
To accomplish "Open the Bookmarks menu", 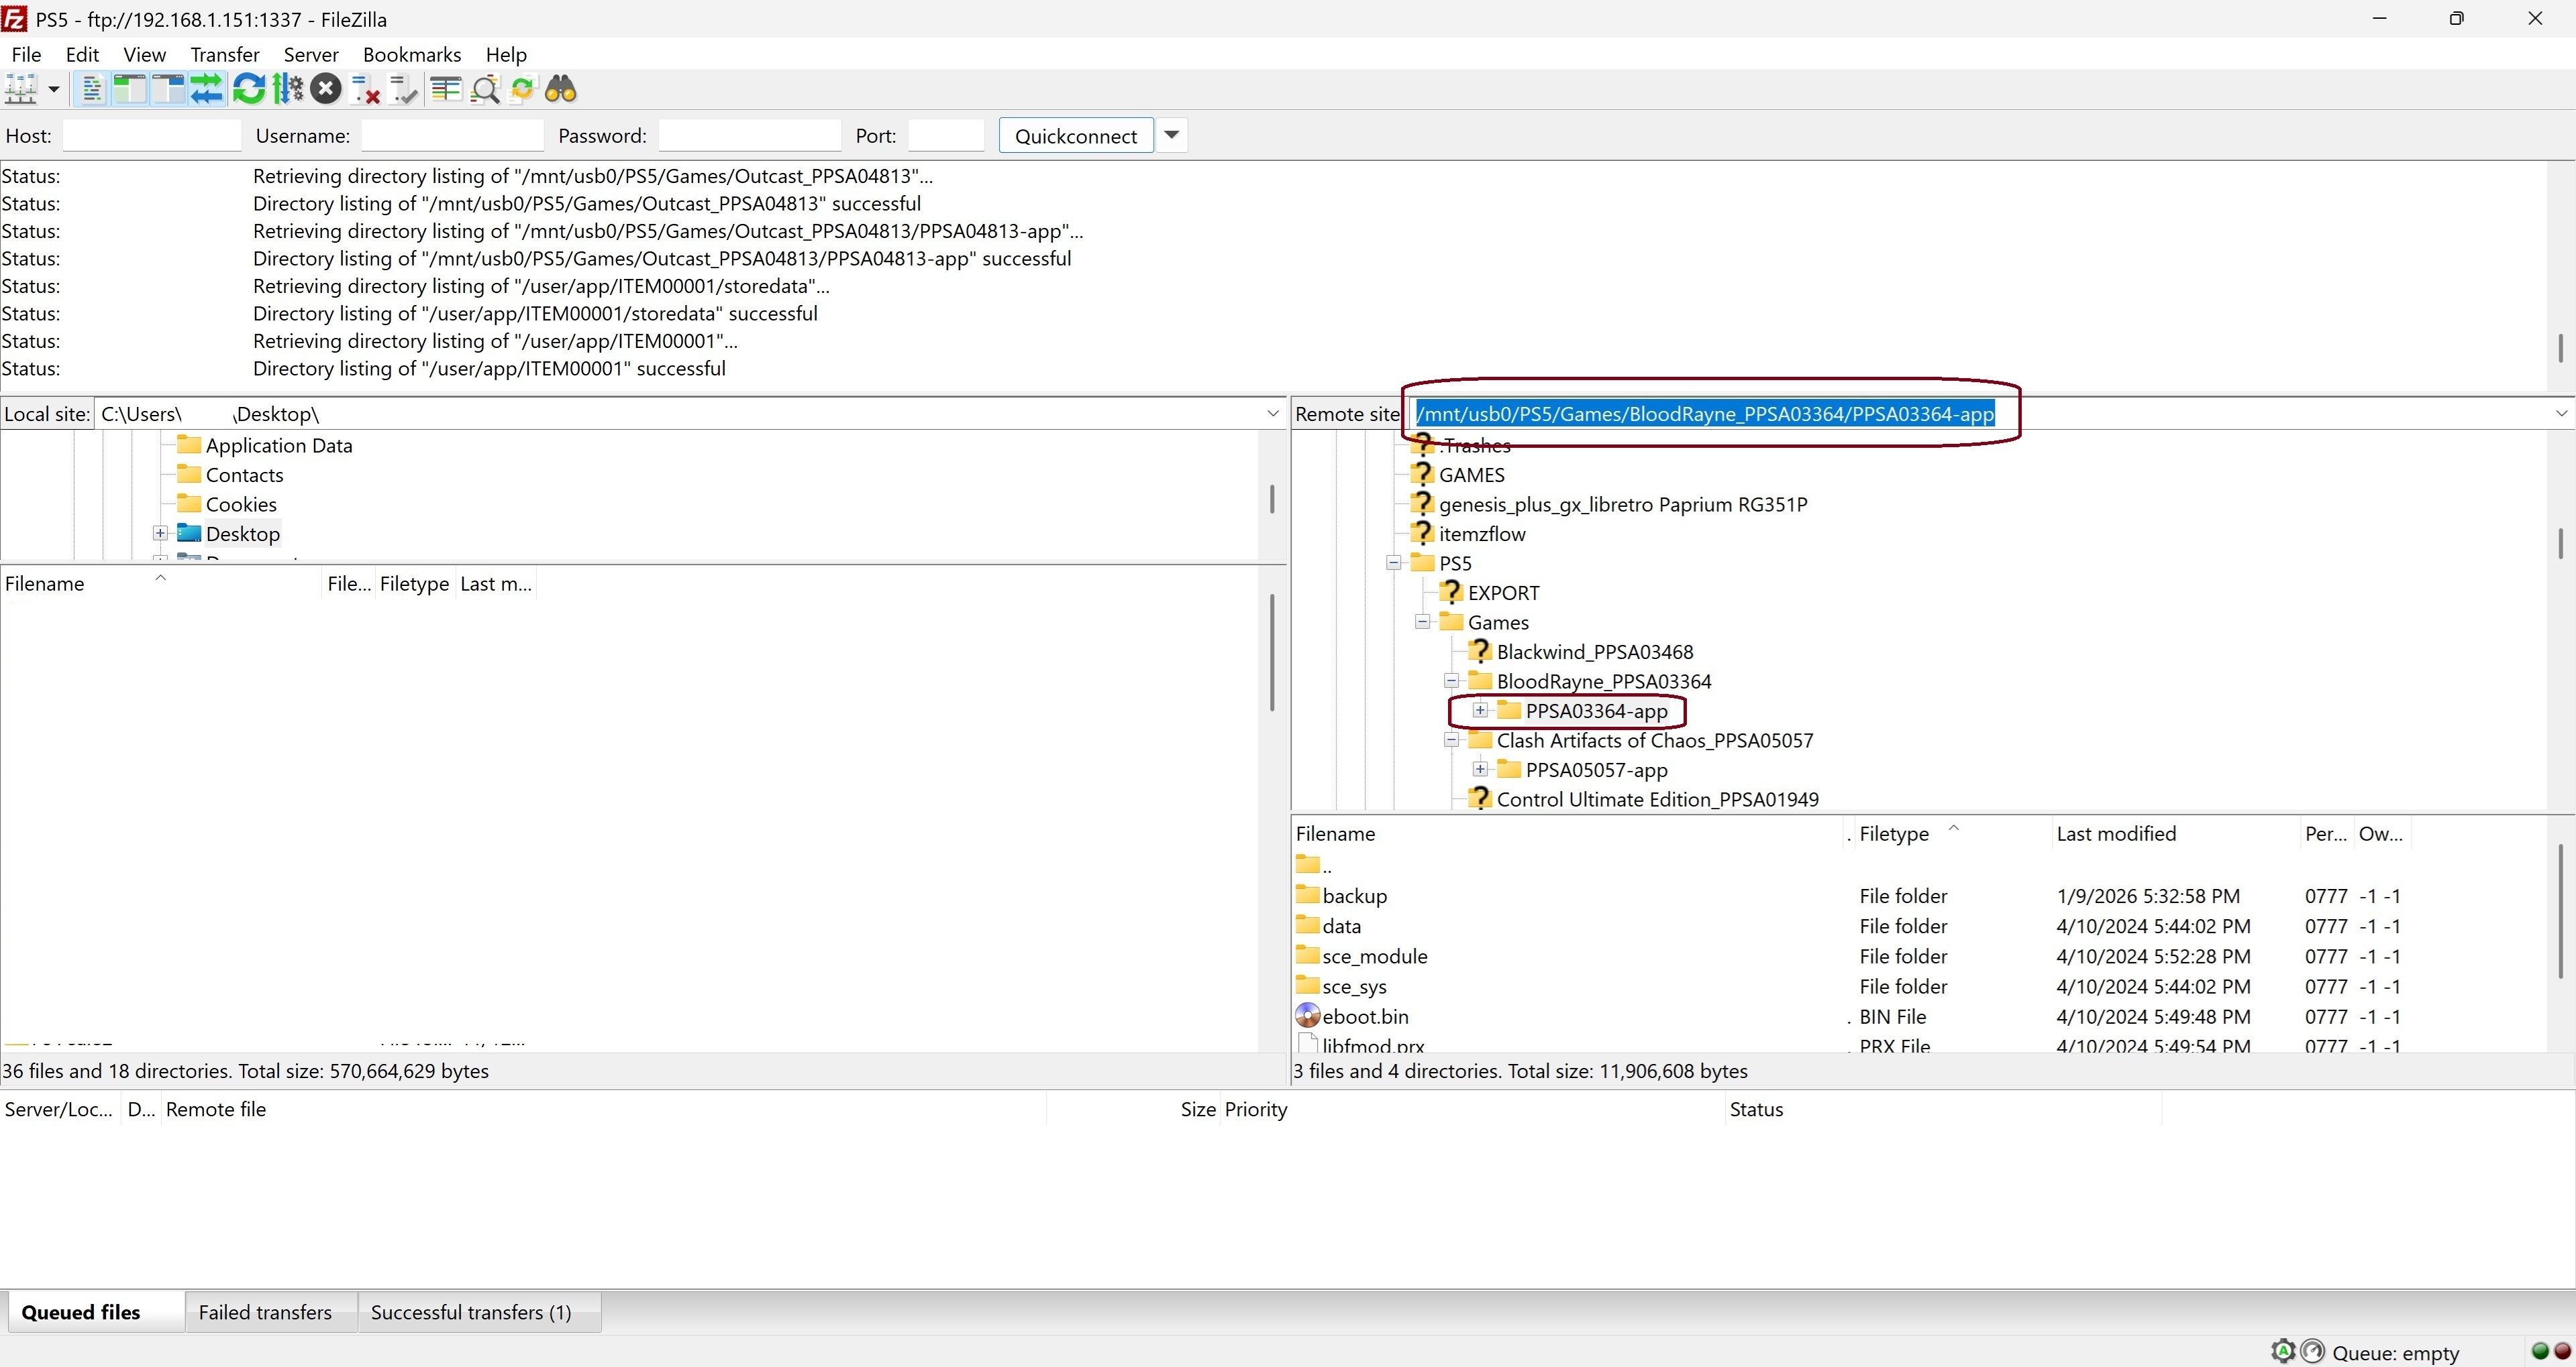I will point(412,55).
